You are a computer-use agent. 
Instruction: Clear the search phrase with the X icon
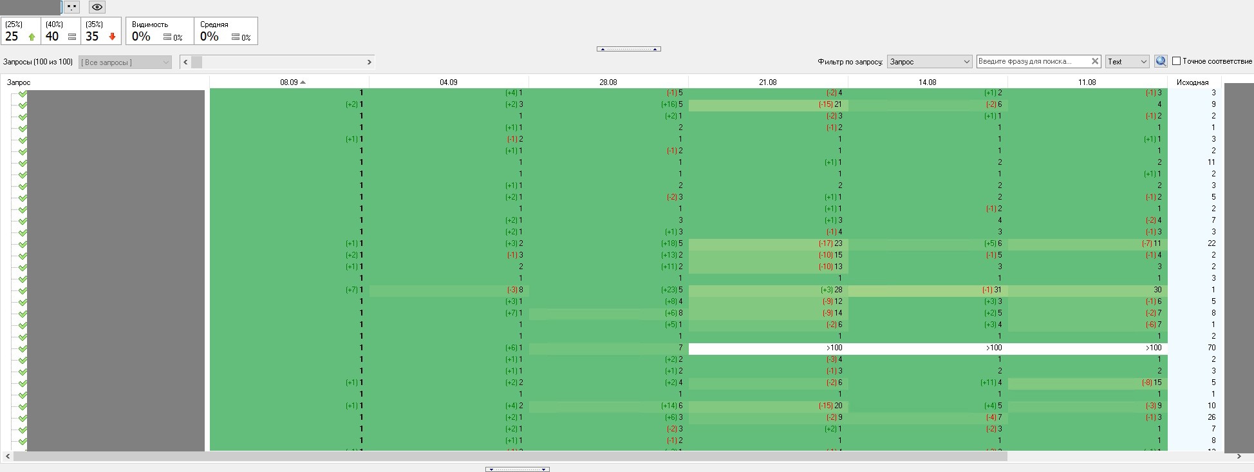[1095, 61]
